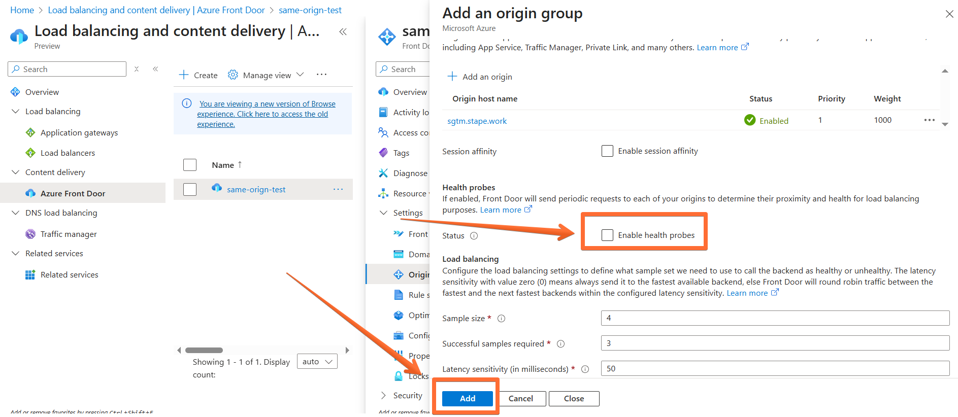Open same-orign-test breadcrumb

(x=310, y=10)
